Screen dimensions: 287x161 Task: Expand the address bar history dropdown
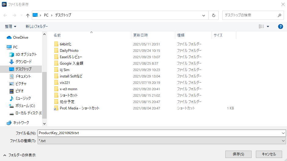click(x=204, y=15)
